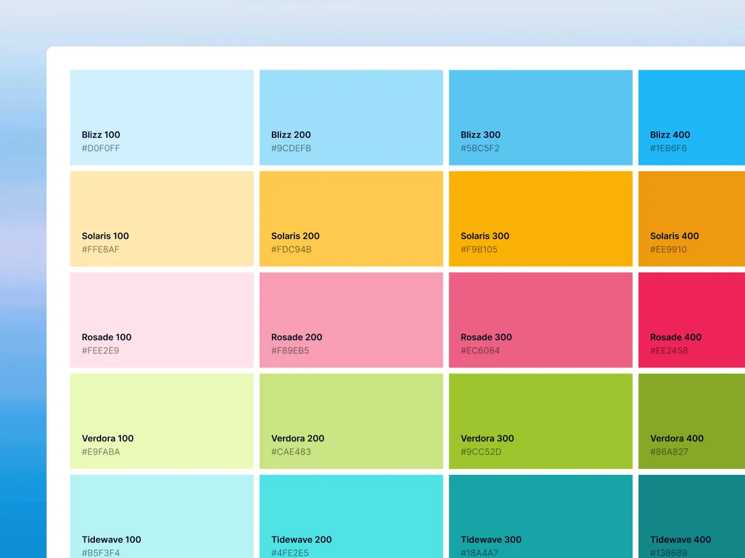This screenshot has height=558, width=745.
Task: Select the Rosade 200 color swatch
Action: pyautogui.click(x=351, y=320)
